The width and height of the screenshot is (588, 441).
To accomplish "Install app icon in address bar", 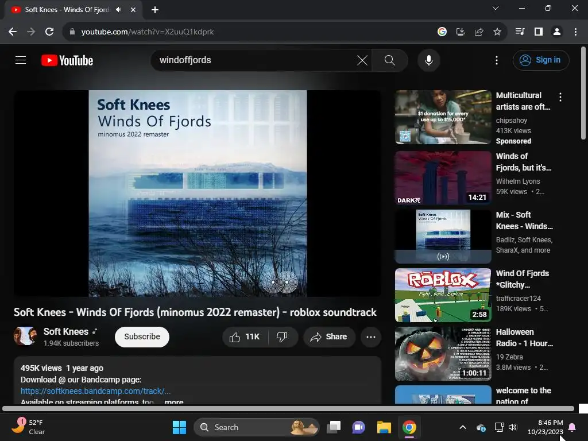I will [x=461, y=32].
